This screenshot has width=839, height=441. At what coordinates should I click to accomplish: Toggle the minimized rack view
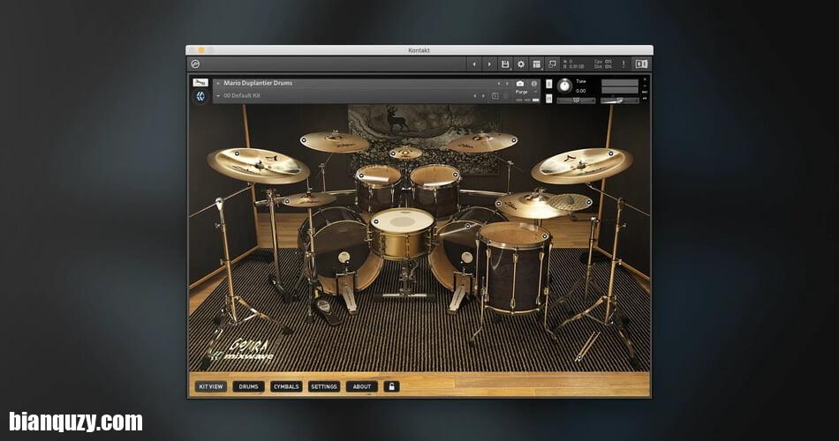[552, 64]
